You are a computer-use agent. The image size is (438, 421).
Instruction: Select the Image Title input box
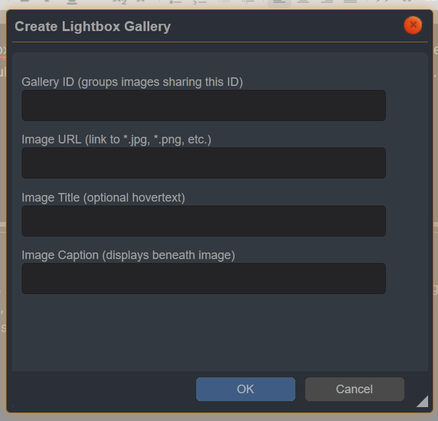click(203, 221)
